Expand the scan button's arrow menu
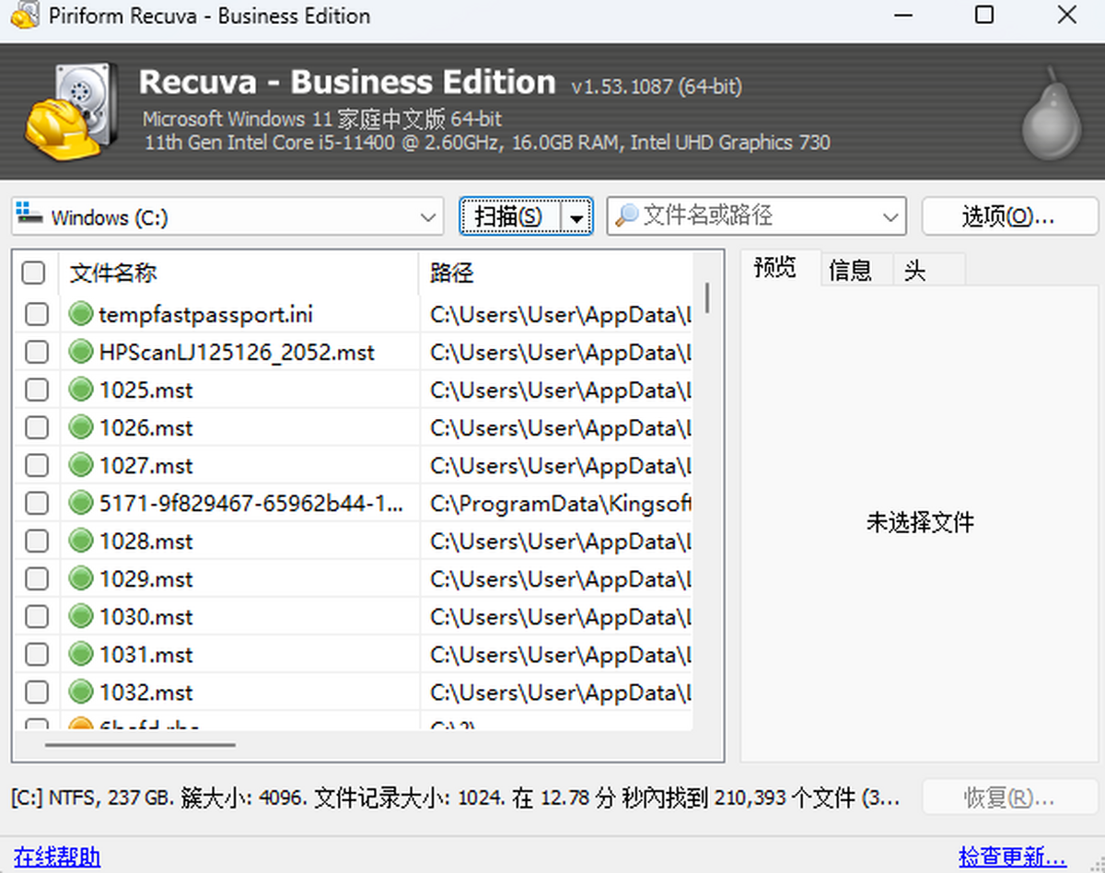This screenshot has width=1105, height=873. point(576,217)
